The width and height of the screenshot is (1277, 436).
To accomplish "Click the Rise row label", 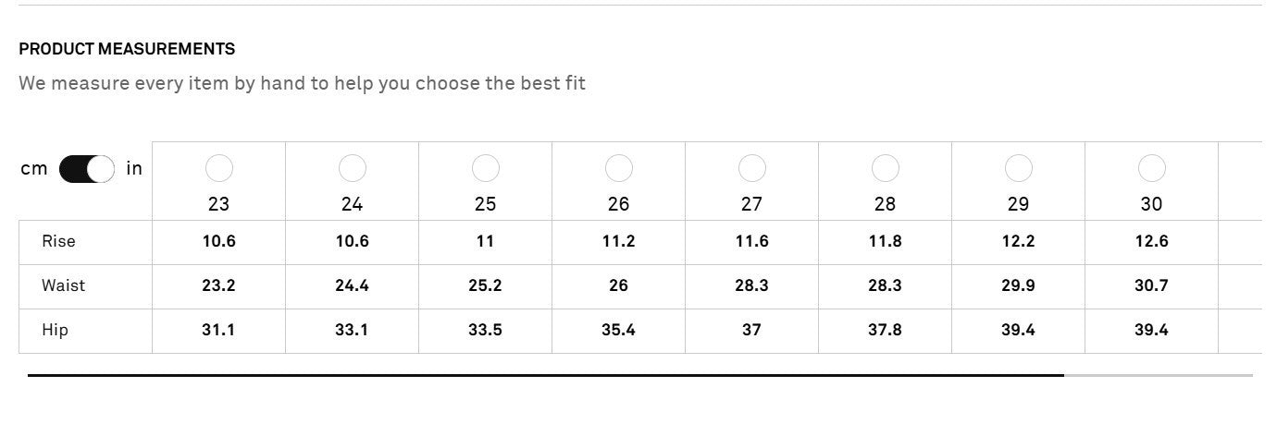I will pos(58,241).
